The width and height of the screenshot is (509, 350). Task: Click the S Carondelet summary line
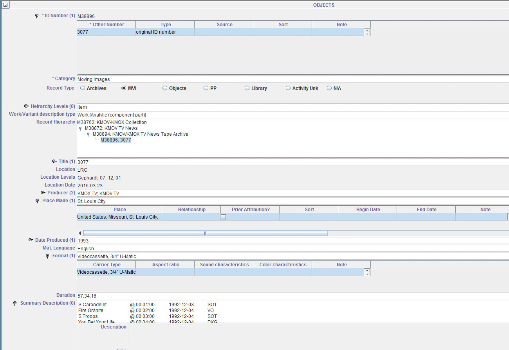pos(148,305)
